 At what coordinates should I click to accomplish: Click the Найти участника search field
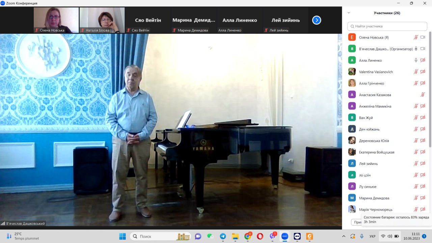(x=387, y=26)
